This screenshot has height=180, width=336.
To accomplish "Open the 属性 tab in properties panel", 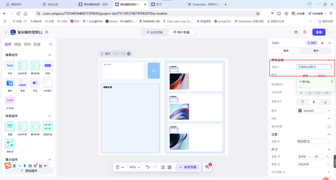I will (x=286, y=51).
